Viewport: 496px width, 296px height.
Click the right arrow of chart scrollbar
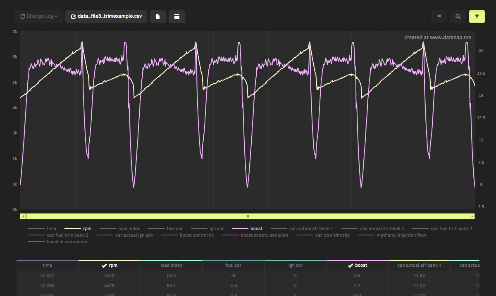click(x=472, y=216)
